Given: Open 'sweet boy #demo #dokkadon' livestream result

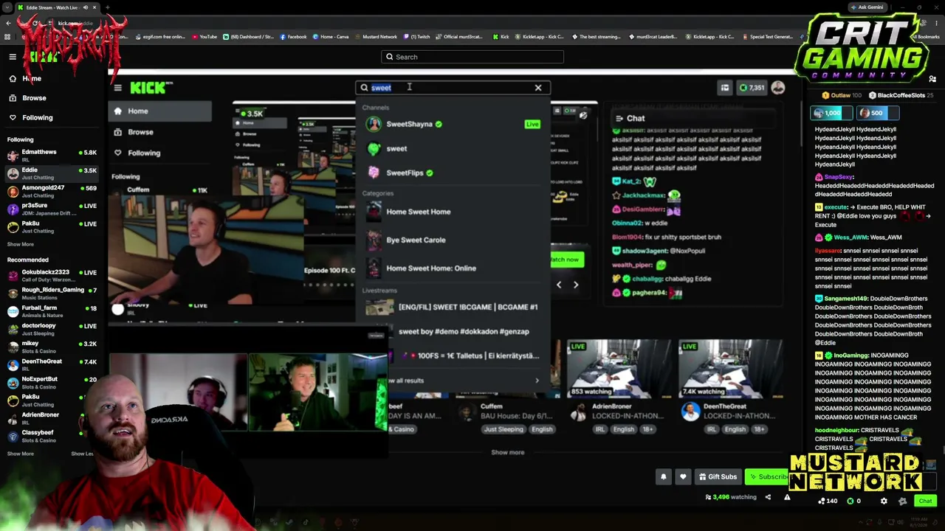Looking at the screenshot, I should [x=453, y=331].
